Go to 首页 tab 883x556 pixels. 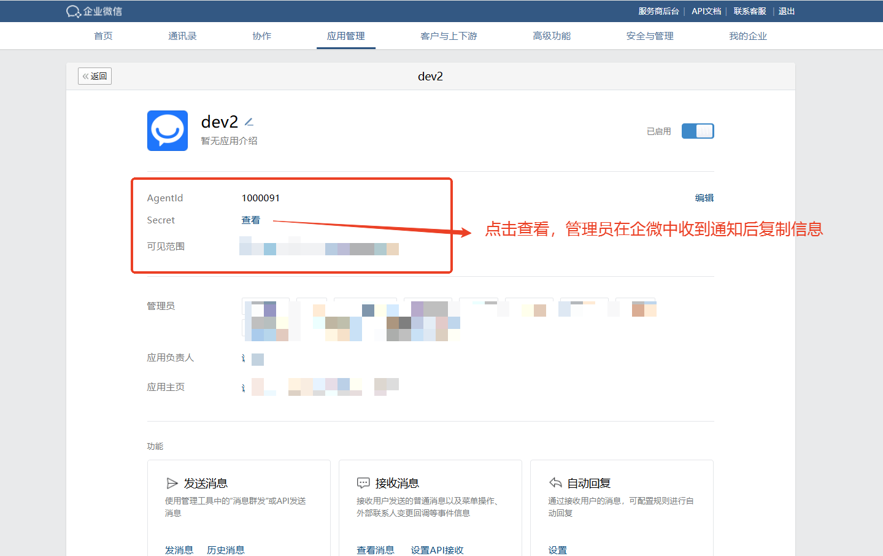pyautogui.click(x=103, y=36)
